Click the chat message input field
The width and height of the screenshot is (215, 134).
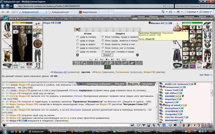coord(68,125)
